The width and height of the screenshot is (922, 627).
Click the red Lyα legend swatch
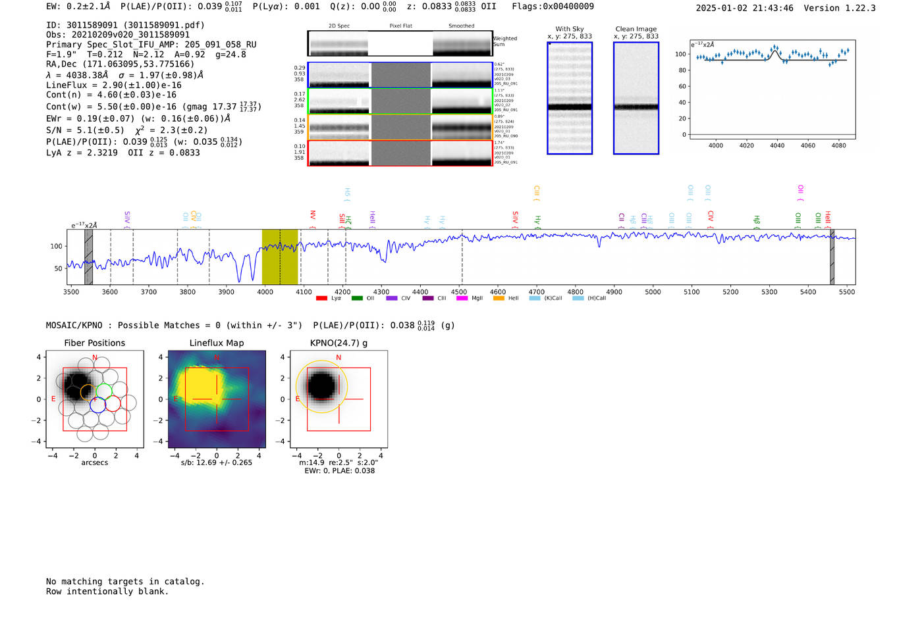[321, 299]
